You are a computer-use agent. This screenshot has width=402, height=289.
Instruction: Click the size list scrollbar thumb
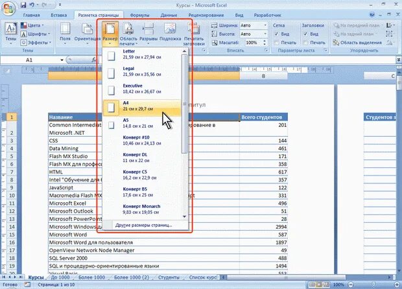(184, 104)
